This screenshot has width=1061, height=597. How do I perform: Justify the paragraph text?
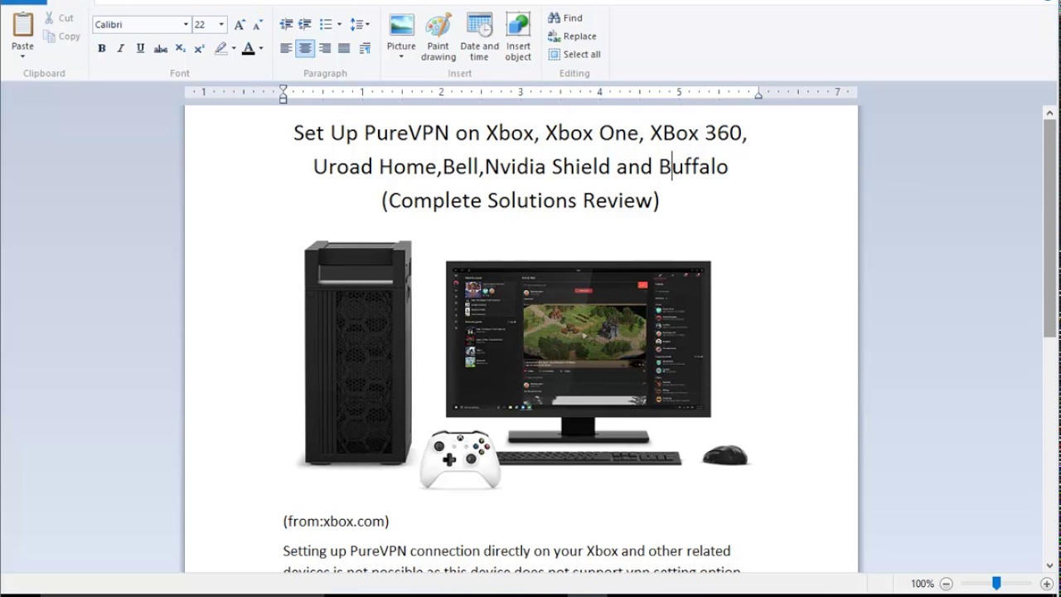pos(344,49)
